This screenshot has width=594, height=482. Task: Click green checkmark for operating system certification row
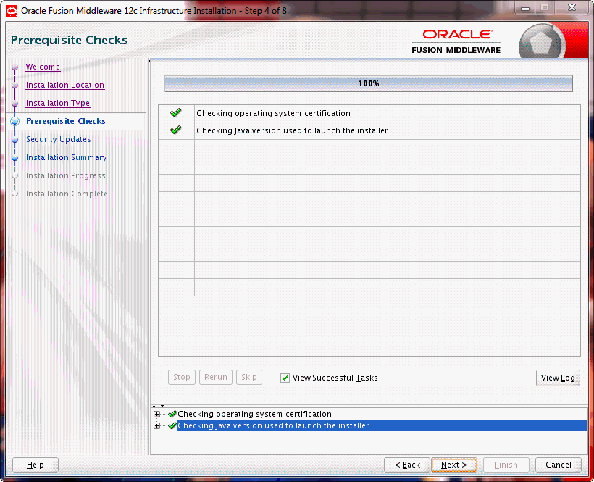pos(176,112)
